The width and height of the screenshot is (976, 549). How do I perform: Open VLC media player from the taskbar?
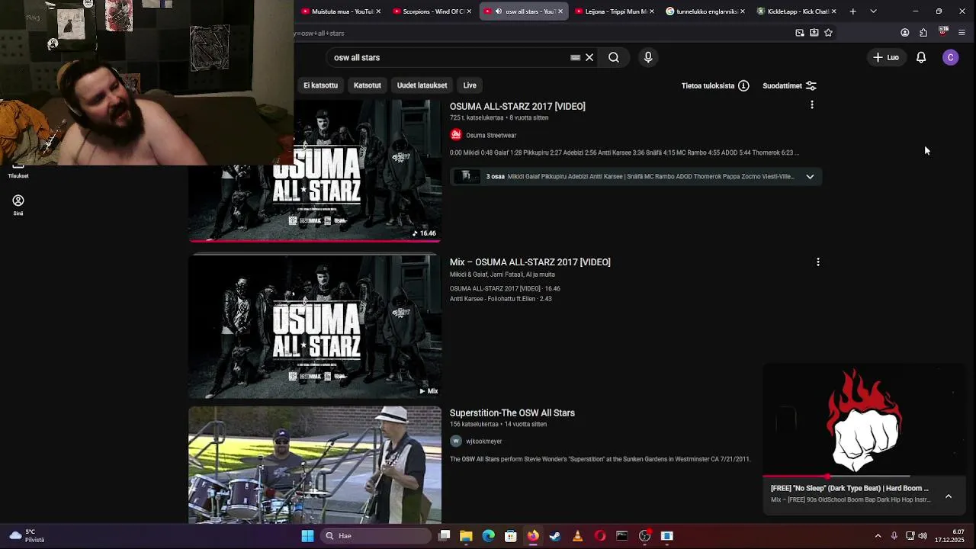click(577, 536)
